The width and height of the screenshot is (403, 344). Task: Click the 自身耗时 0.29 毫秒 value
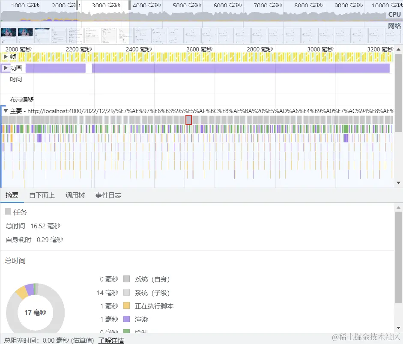click(x=50, y=239)
